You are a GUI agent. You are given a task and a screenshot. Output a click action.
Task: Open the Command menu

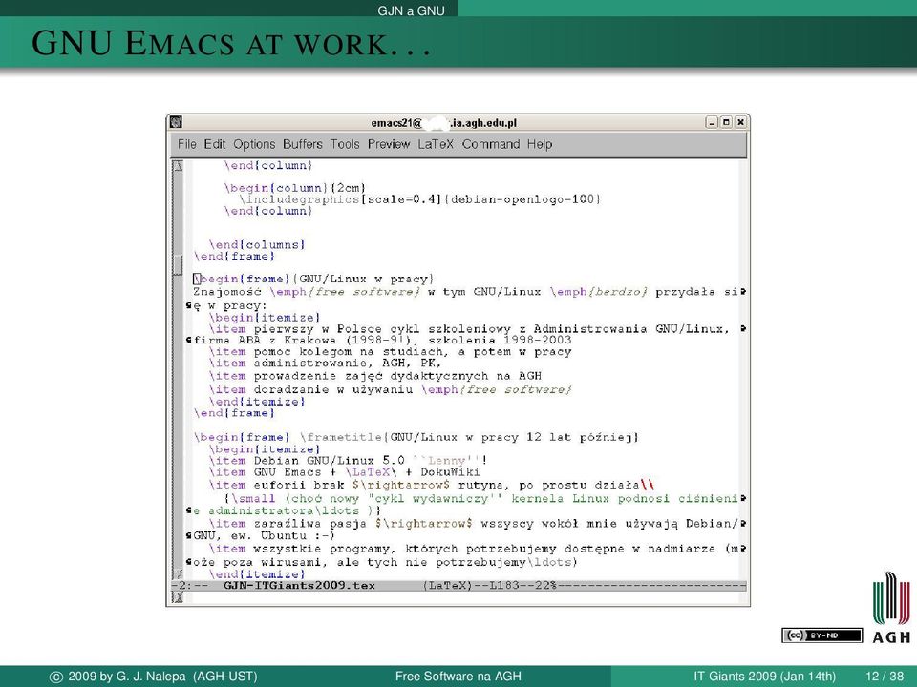pyautogui.click(x=491, y=144)
